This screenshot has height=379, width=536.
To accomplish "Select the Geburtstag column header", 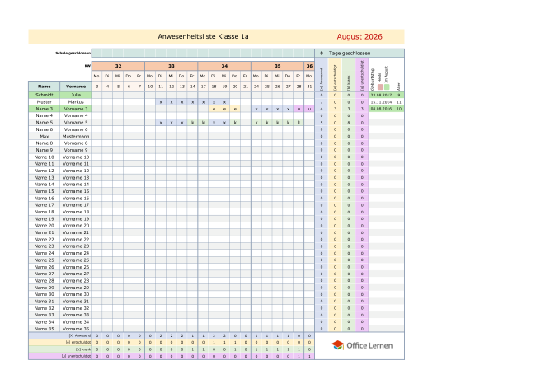I will 372,79.
